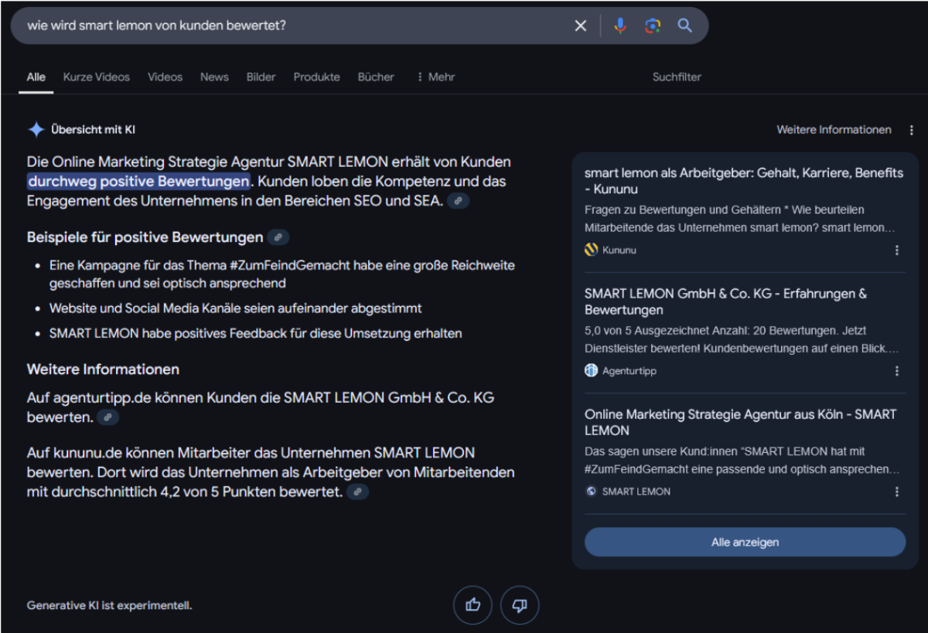Image resolution: width=928 pixels, height=633 pixels.
Task: Click the Übersicht mit KI label
Action: pyautogui.click(x=93, y=130)
